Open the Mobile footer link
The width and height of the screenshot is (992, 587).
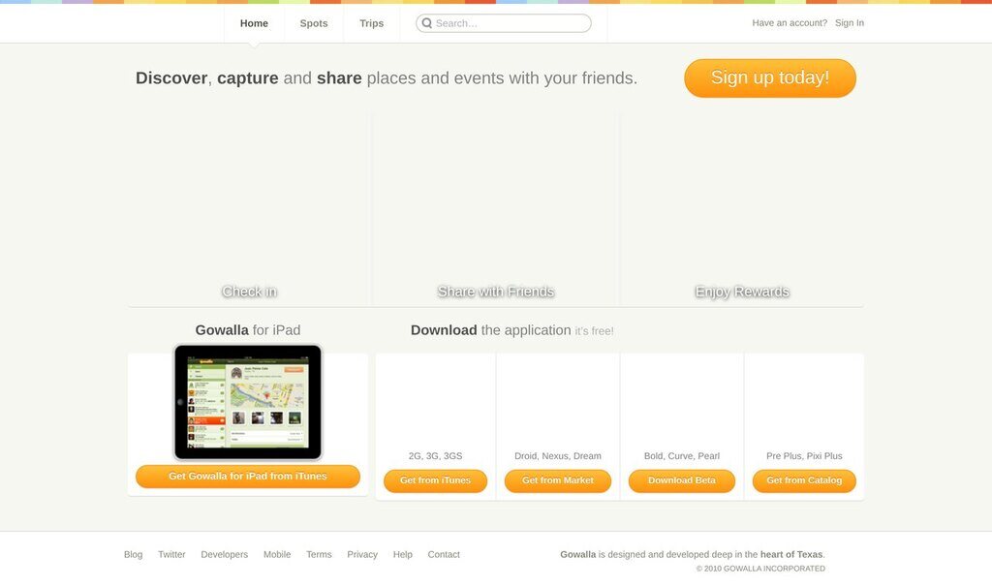[x=277, y=554]
